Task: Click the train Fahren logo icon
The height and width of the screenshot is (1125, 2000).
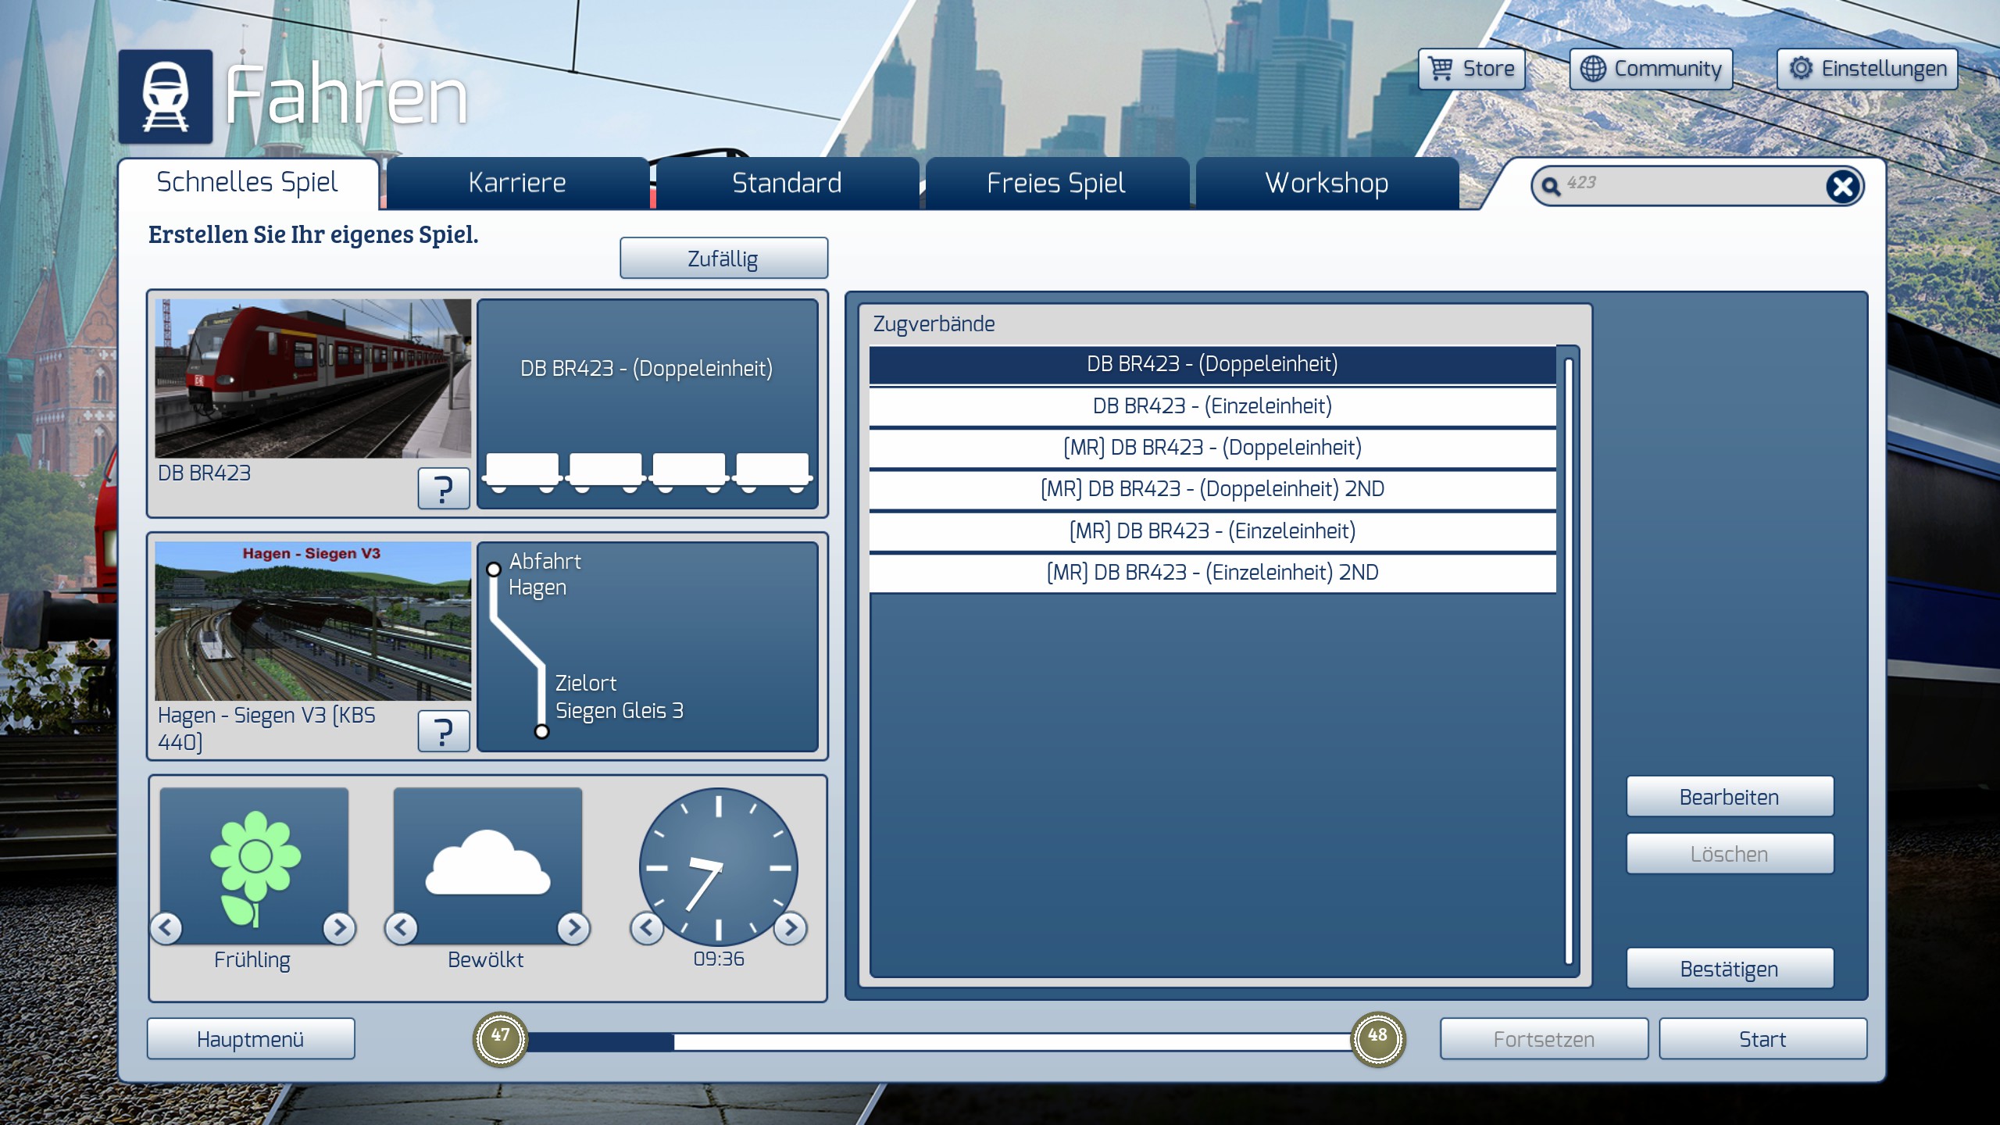Action: click(x=166, y=96)
